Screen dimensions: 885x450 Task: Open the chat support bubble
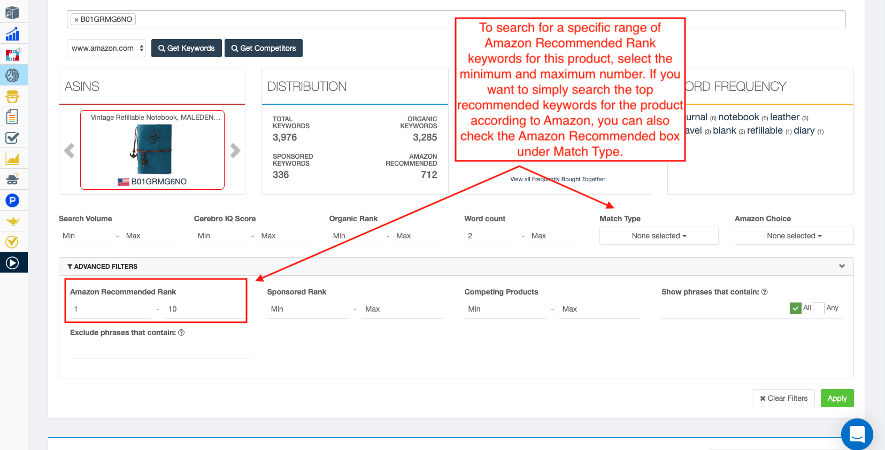point(857,434)
